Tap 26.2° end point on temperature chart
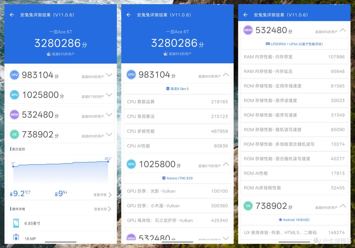Screen dimensions: 355x248 pos(108,162)
